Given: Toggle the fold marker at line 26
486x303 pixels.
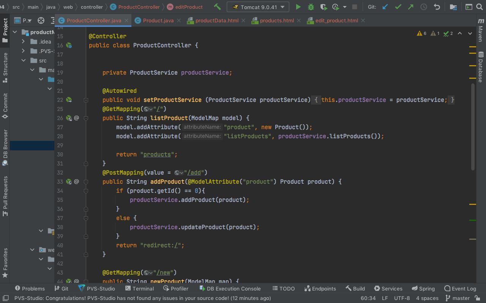Looking at the screenshot, I should pyautogui.click(x=86, y=118).
